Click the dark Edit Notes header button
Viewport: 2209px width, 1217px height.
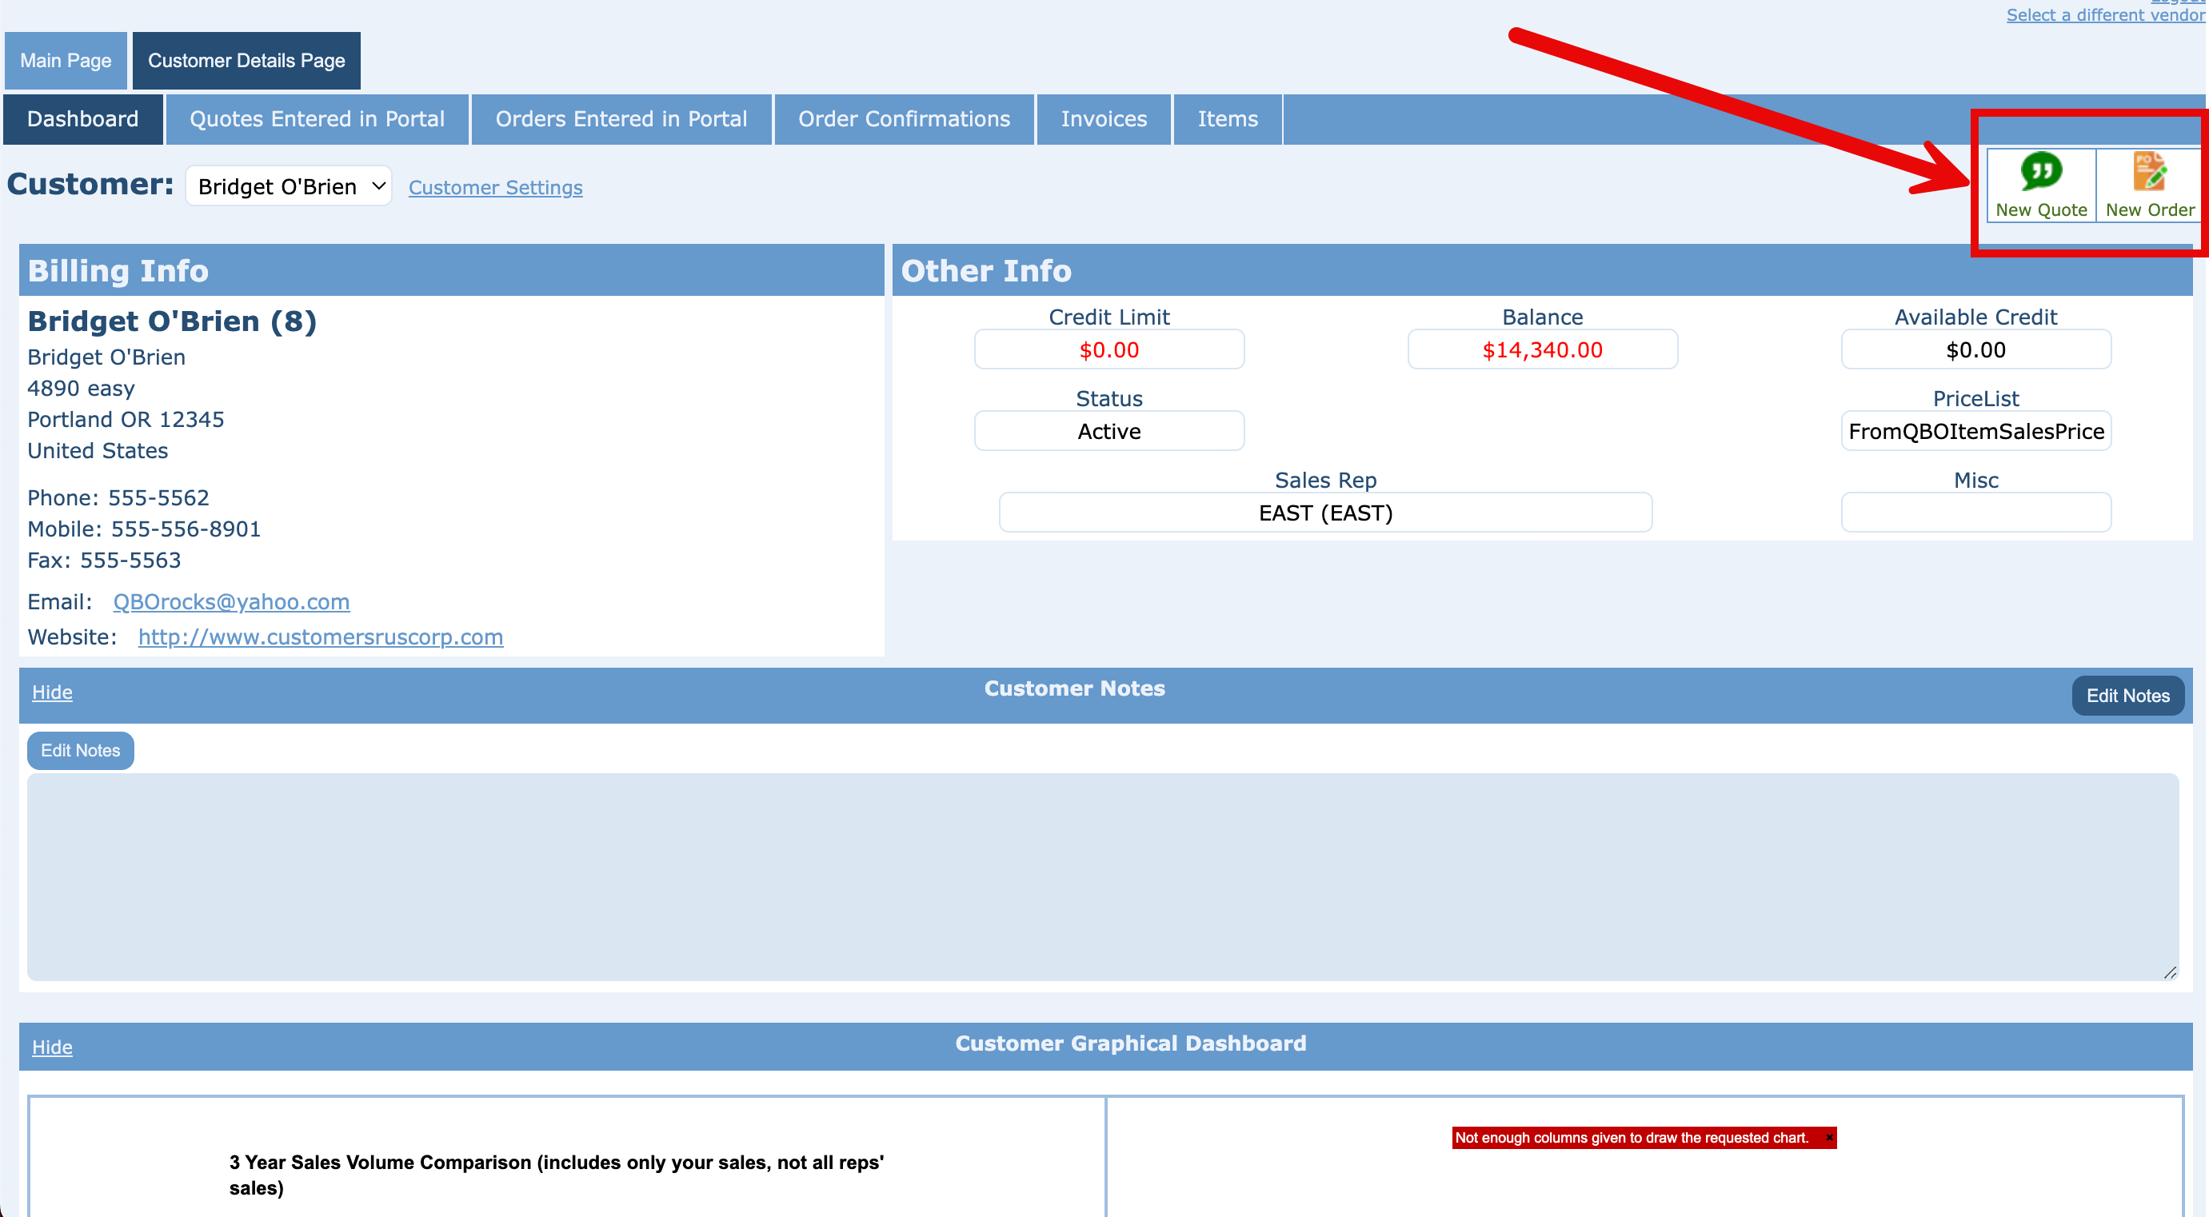tap(2127, 695)
